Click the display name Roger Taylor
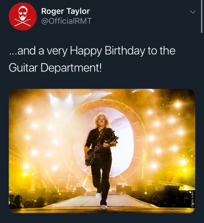The image size is (204, 223). [x=65, y=11]
